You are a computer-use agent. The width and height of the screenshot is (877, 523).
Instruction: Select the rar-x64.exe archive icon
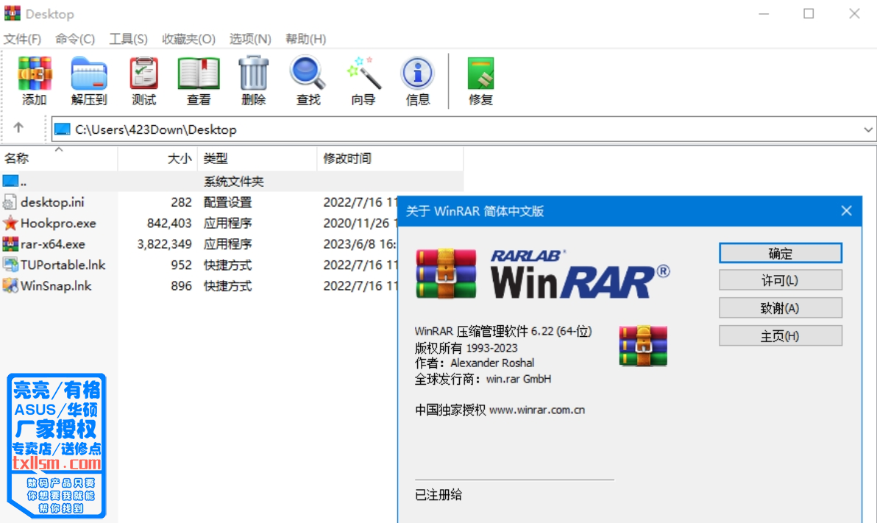click(10, 244)
